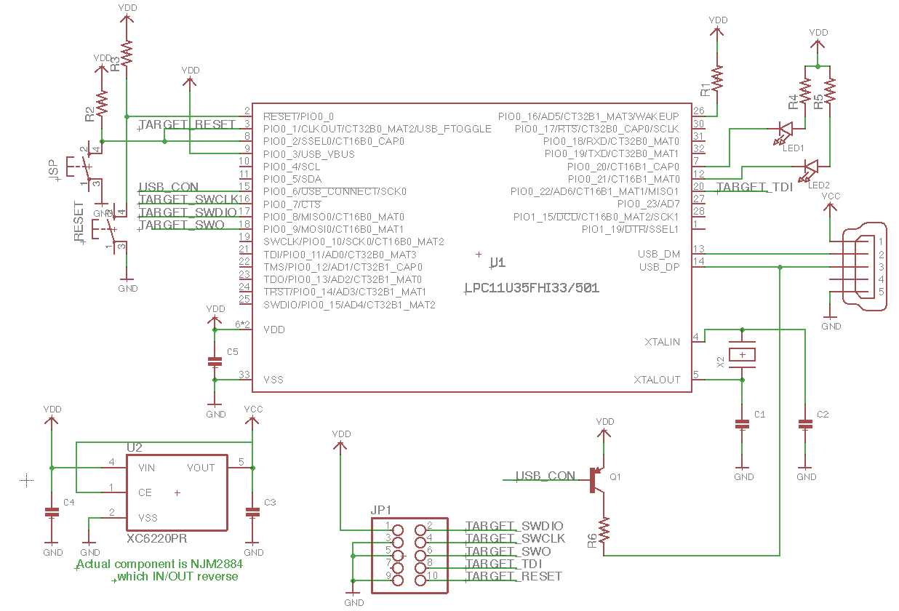The width and height of the screenshot is (899, 611).
Task: Click the TARGET_TDI net label at pin 20
Action: [754, 187]
